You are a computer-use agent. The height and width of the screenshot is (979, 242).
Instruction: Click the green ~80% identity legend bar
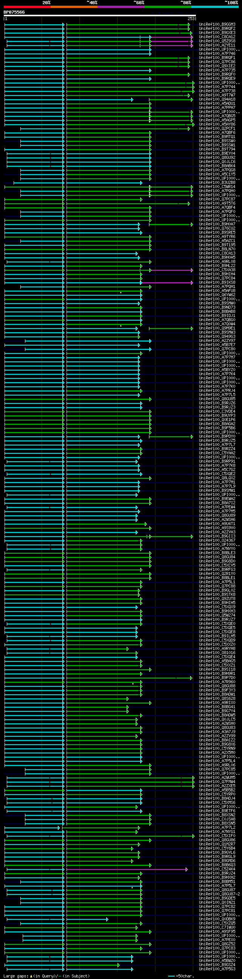coord(168,7)
